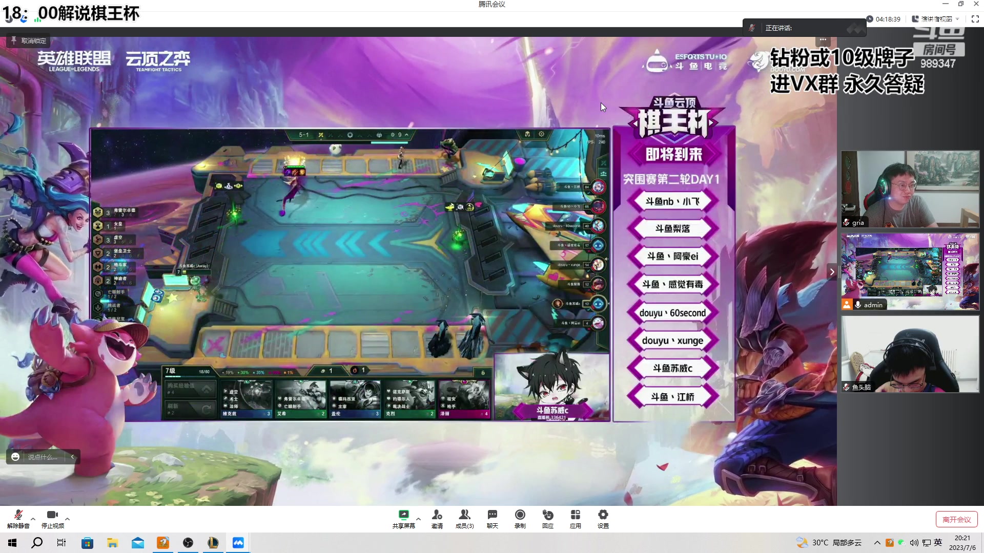Expand share options arrow beside 共享屏幕
The image size is (984, 553).
coord(419,519)
